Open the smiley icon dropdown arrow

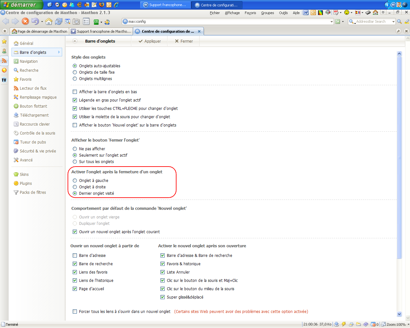pyautogui.click(x=351, y=13)
